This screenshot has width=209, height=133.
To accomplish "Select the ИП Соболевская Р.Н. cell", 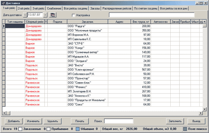I will (87, 74).
